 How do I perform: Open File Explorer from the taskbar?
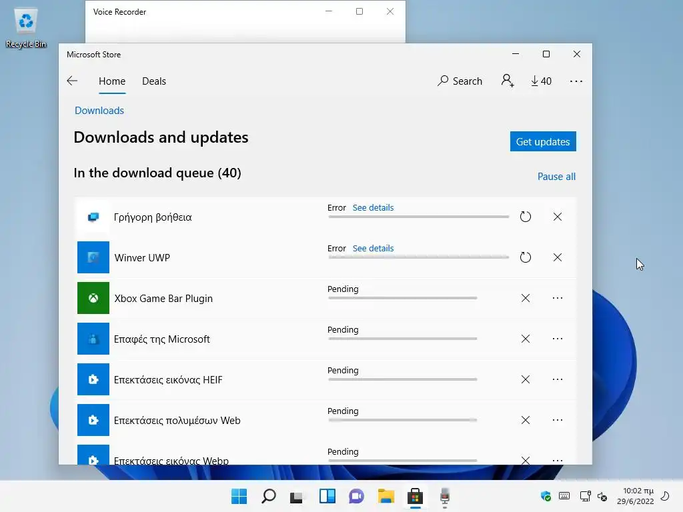386,496
